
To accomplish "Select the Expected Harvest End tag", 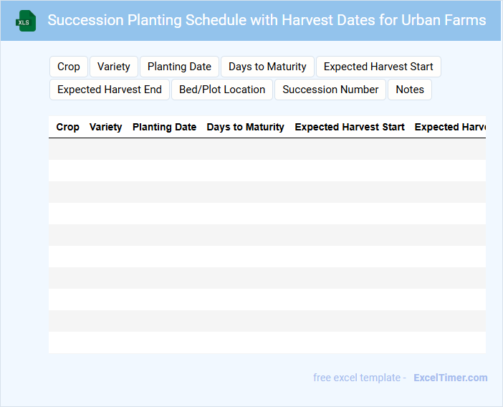I will tap(110, 90).
